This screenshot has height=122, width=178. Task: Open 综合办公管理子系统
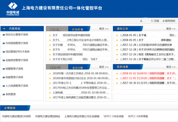tap(17, 35)
